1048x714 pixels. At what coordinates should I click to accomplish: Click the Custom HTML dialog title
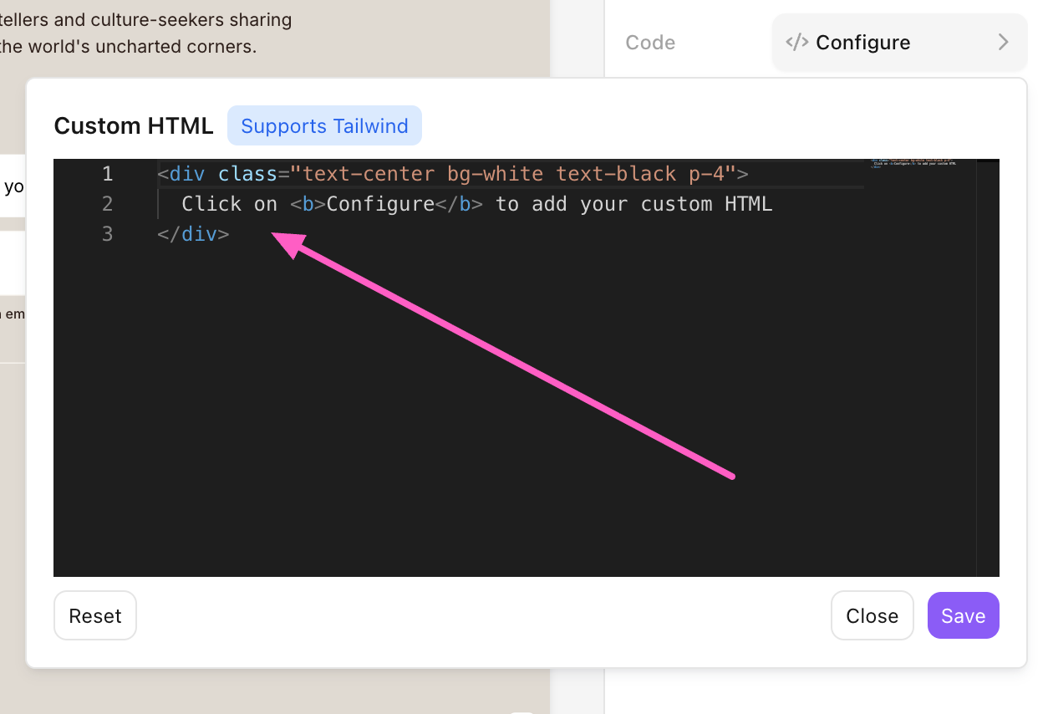click(x=134, y=126)
